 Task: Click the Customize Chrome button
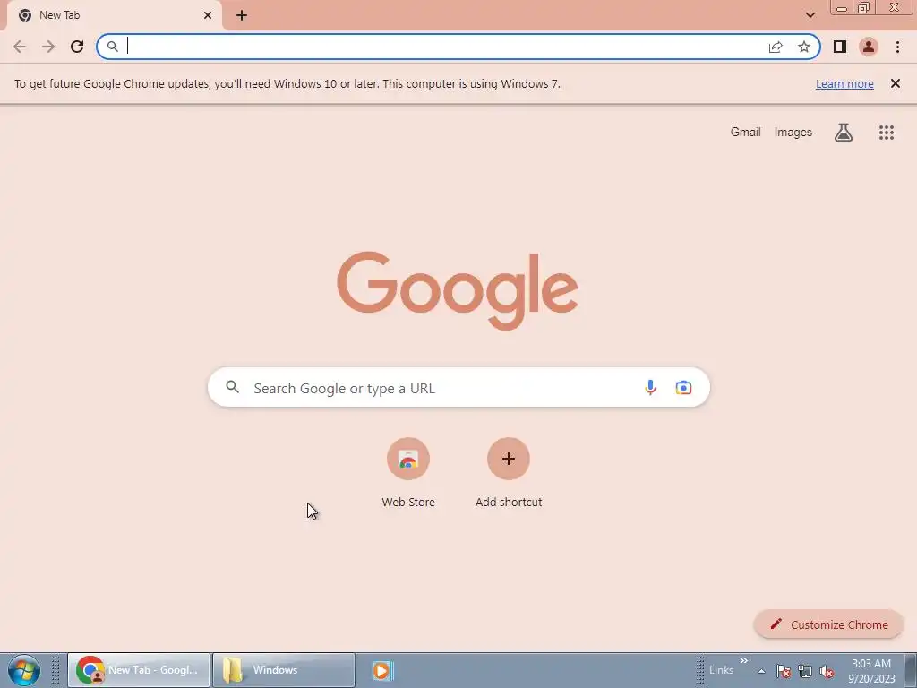(828, 624)
